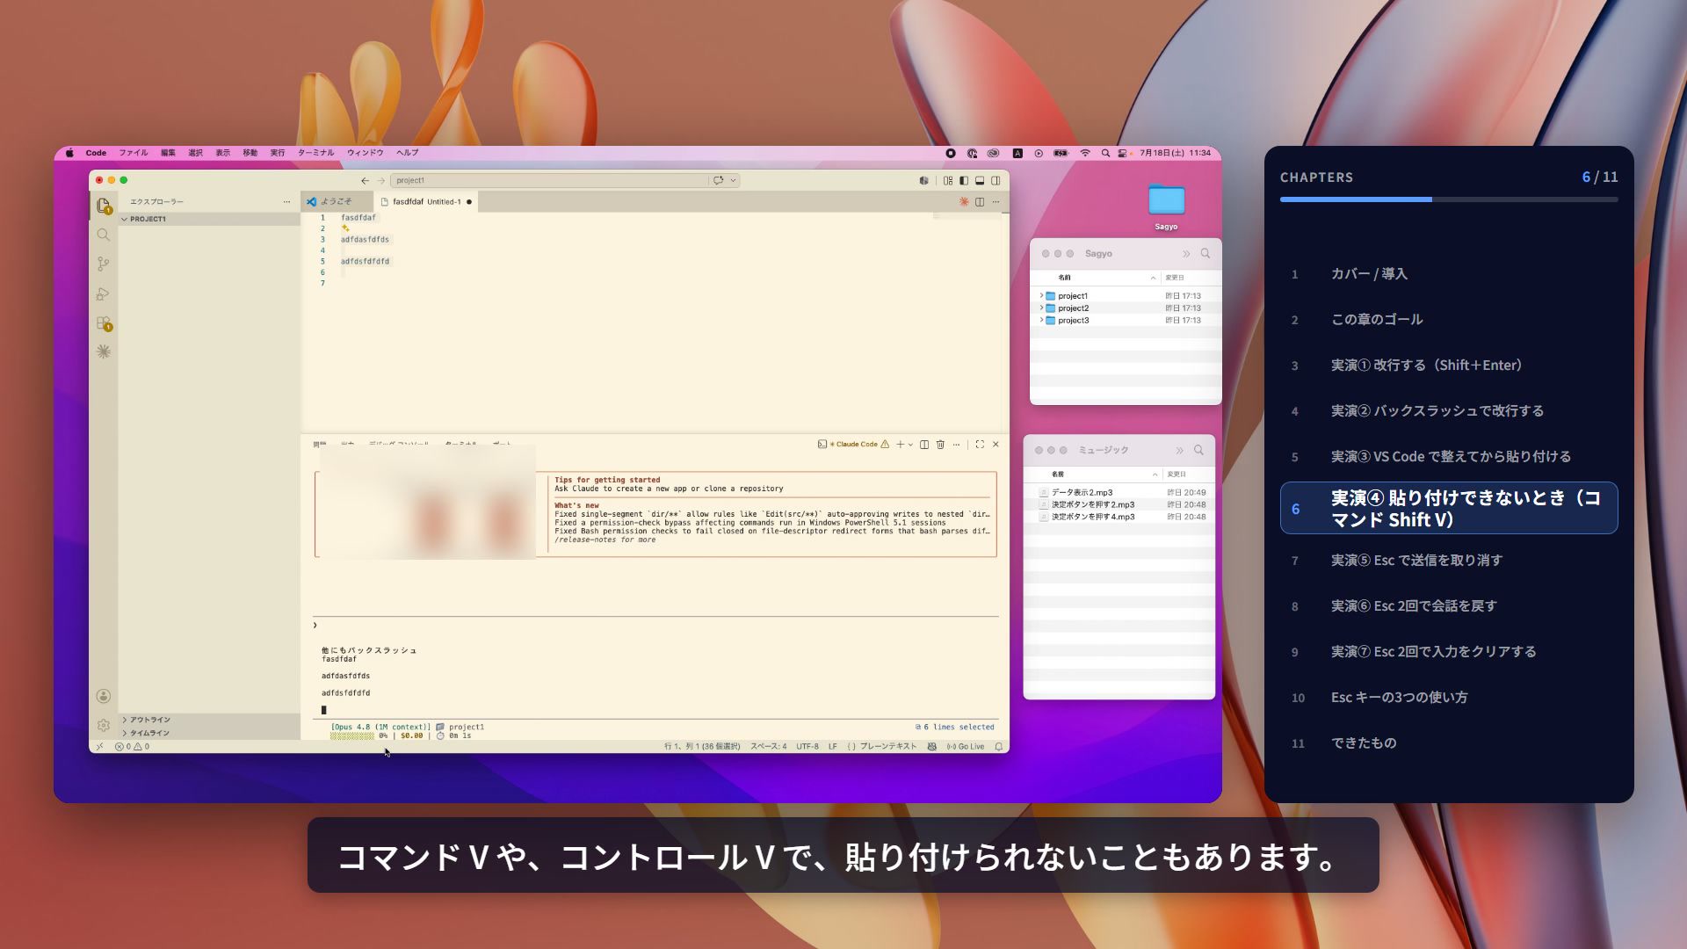Click スペース: 4 indentation setting
The height and width of the screenshot is (949, 1687).
(x=768, y=747)
